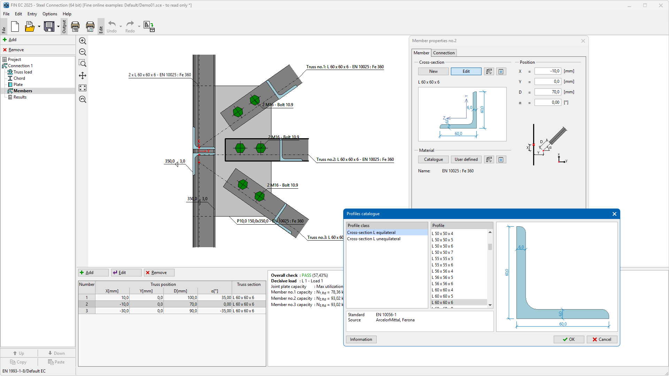Click the X position input field
The height and width of the screenshot is (376, 669).
click(547, 71)
